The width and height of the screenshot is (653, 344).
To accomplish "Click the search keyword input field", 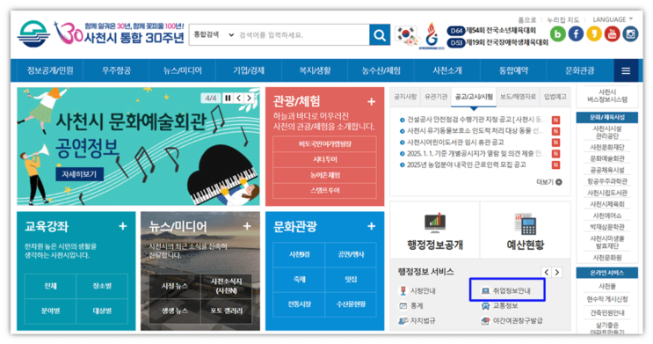I will coord(302,35).
